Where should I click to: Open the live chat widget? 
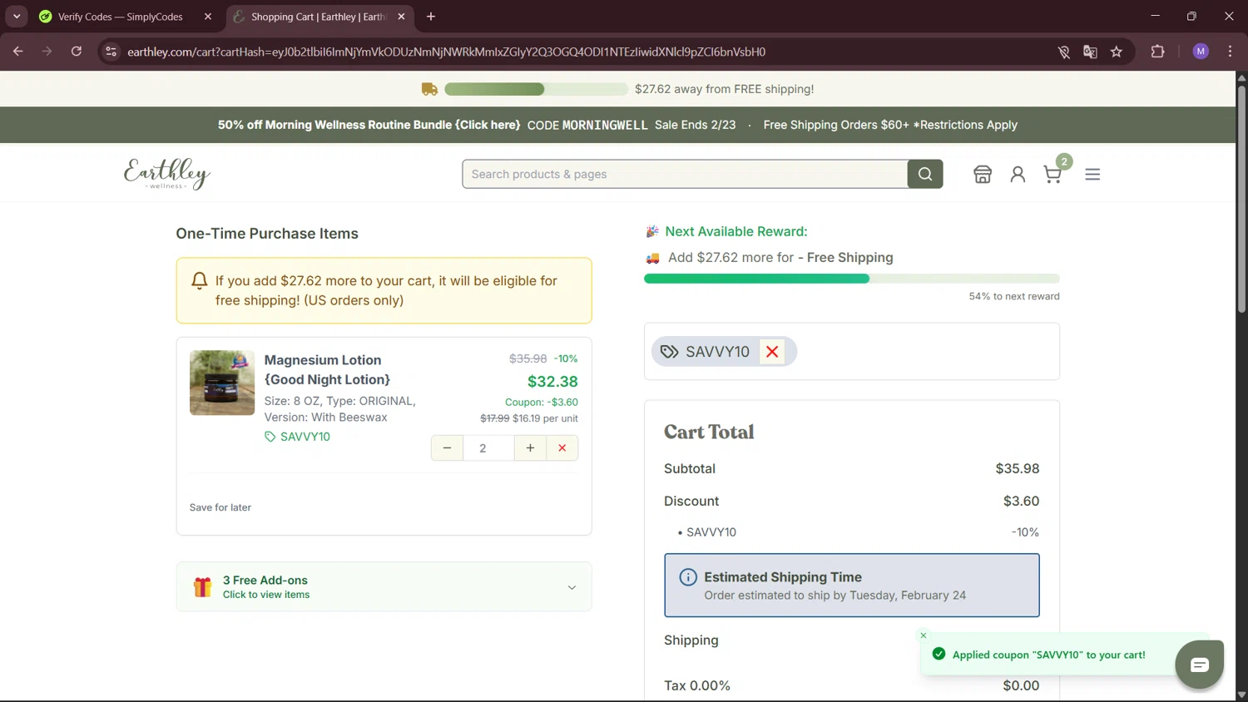1199,664
